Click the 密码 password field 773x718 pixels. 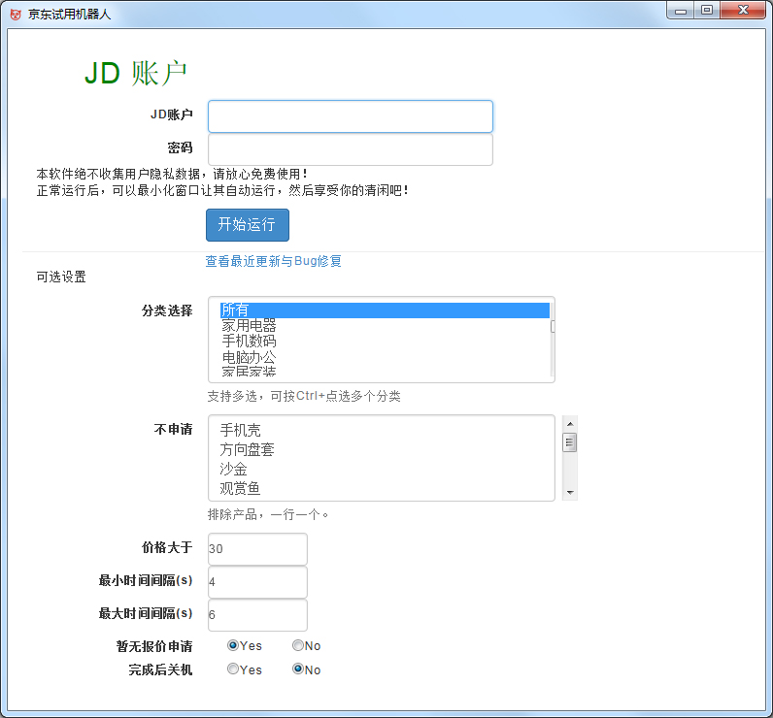[350, 149]
